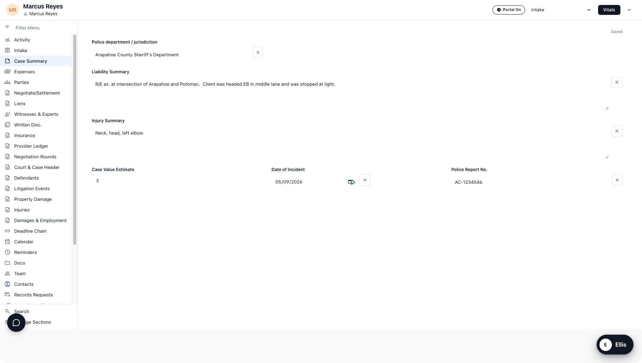
Task: Click the Filter Menu lines icon
Action: (7, 27)
